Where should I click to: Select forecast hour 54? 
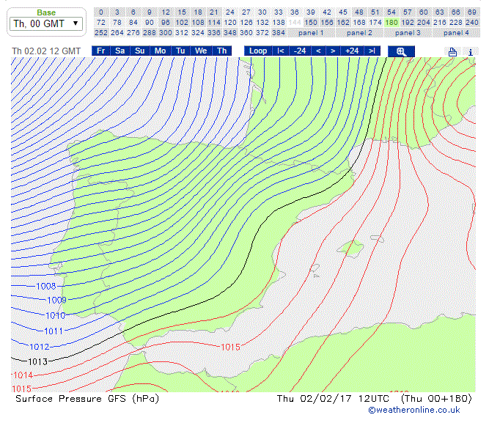391,12
